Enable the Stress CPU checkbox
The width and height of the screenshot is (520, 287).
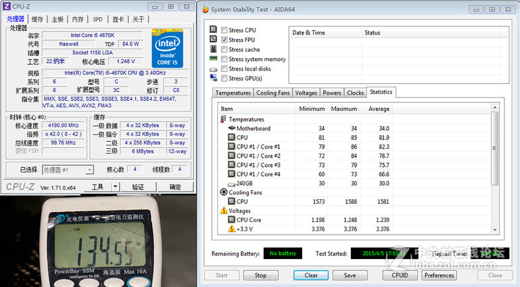click(x=224, y=30)
